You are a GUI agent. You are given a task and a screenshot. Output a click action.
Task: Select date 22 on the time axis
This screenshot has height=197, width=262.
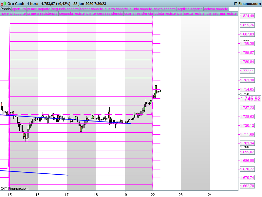(153, 194)
